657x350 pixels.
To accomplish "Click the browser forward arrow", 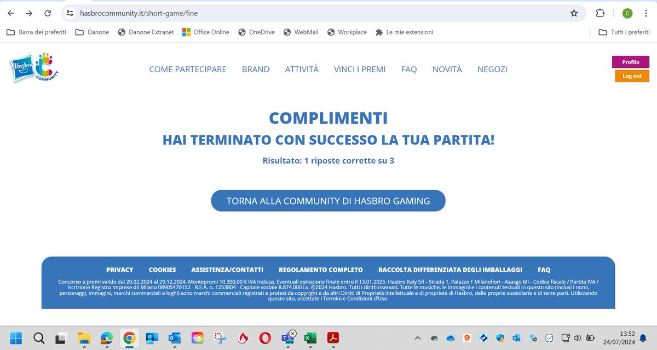I will click(30, 13).
